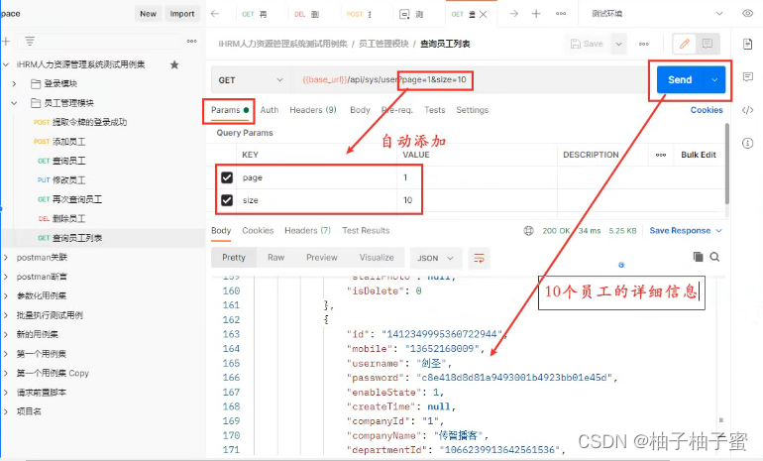Switch to the POST request tab
The height and width of the screenshot is (461, 763).
pos(359,14)
